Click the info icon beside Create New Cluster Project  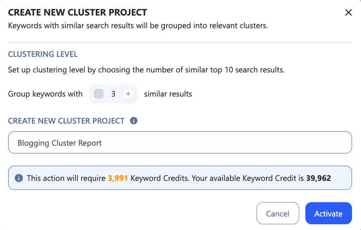133,121
